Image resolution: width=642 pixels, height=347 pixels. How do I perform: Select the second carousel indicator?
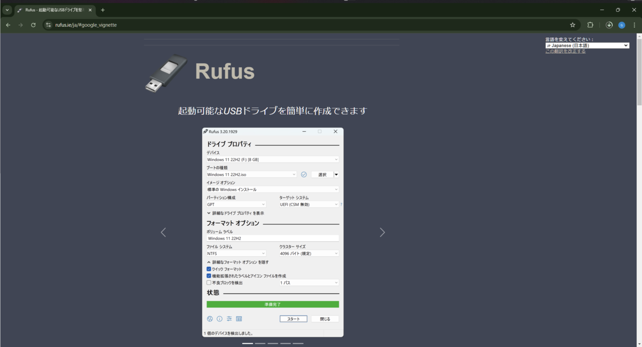click(260, 343)
